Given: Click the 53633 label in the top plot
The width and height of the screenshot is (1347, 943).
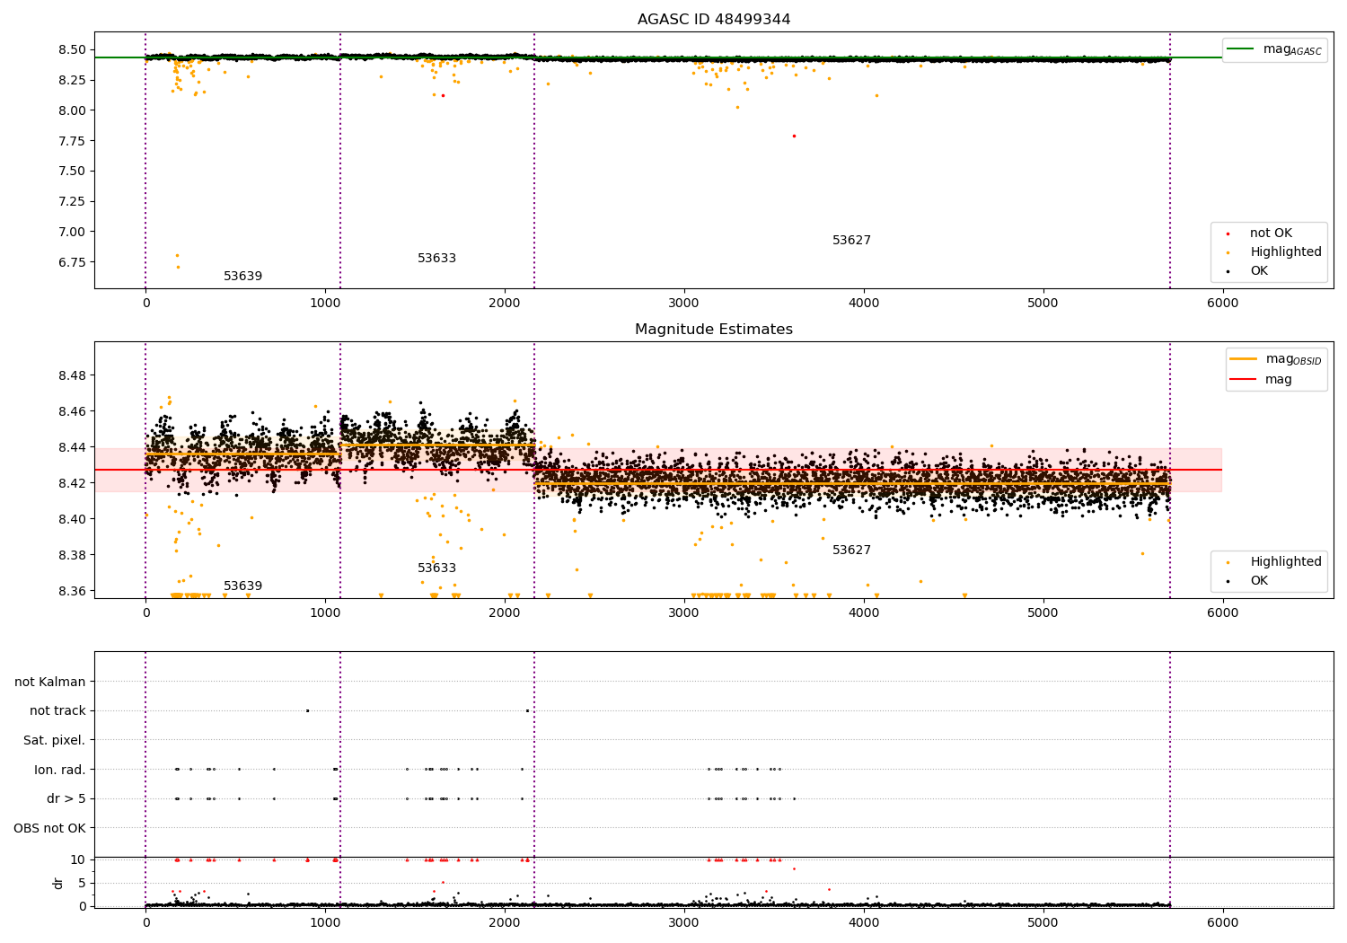Looking at the screenshot, I should 436,259.
